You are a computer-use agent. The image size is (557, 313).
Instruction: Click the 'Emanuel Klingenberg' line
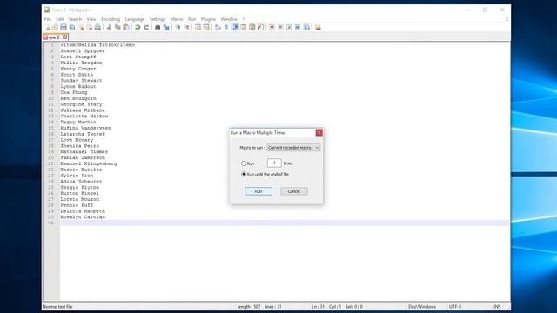coord(89,163)
